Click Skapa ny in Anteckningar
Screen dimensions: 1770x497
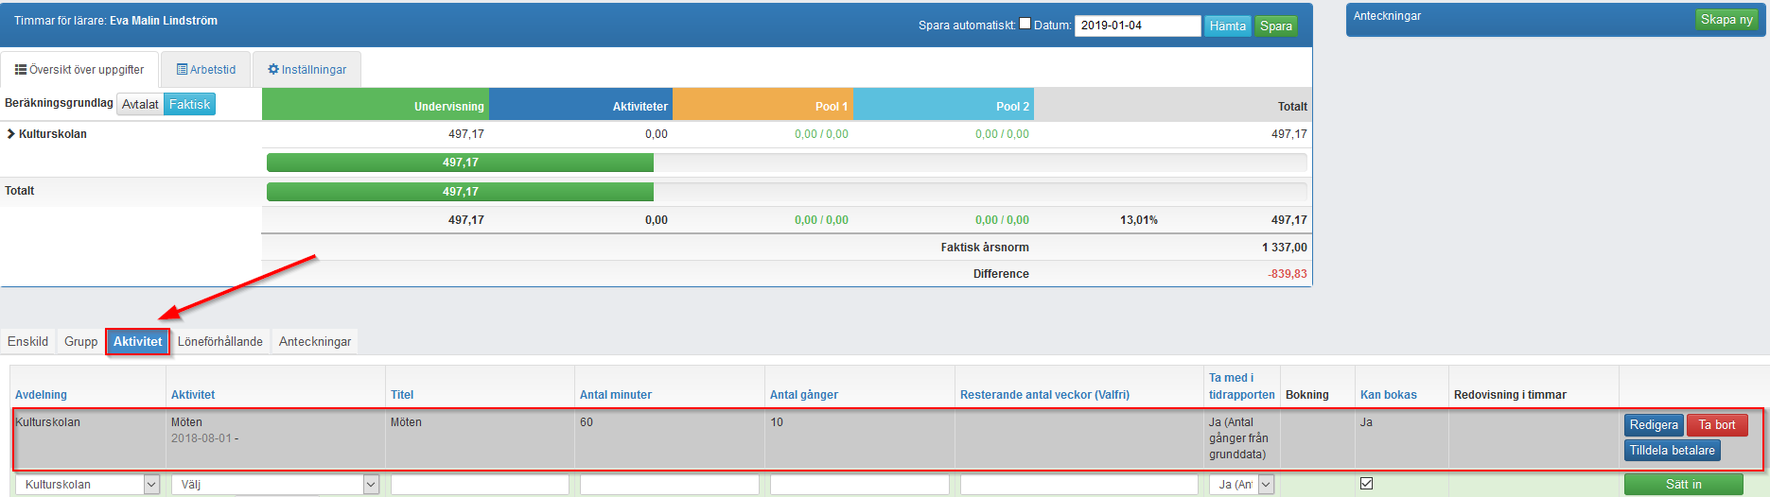click(x=1726, y=20)
